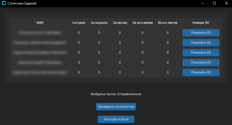The width and height of the screenshot is (232, 125).
Task: Click the app icon in the title bar
Action: pyautogui.click(x=4, y=3)
